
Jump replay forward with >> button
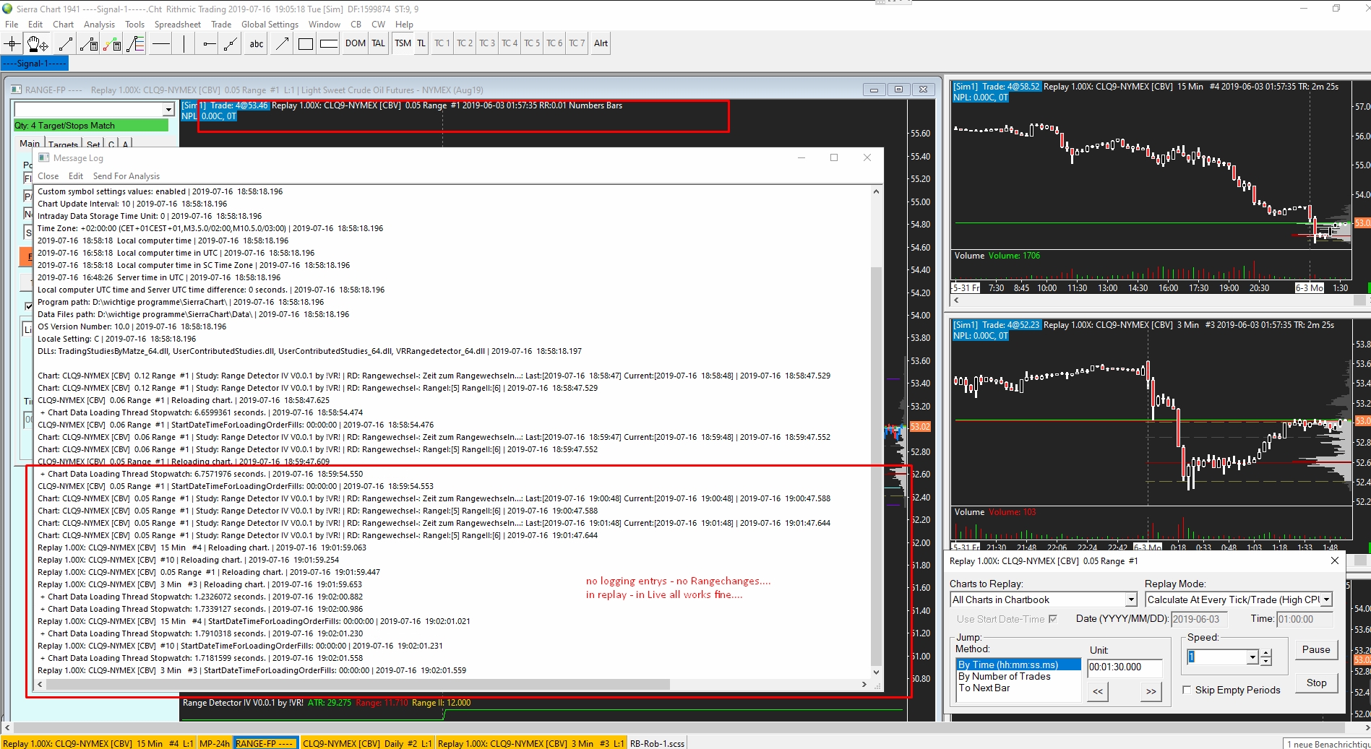[x=1151, y=691]
